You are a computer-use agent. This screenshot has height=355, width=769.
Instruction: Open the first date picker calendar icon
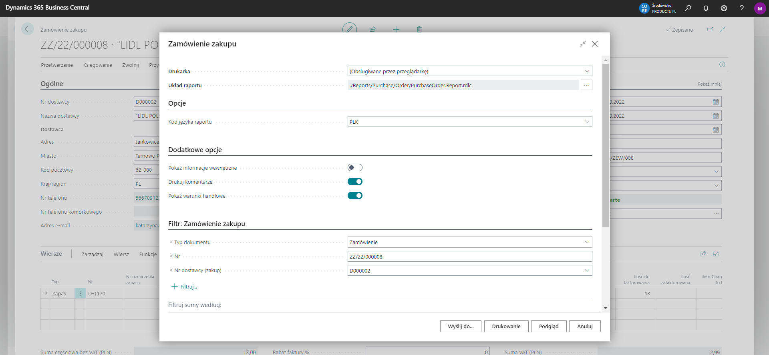pos(716,102)
